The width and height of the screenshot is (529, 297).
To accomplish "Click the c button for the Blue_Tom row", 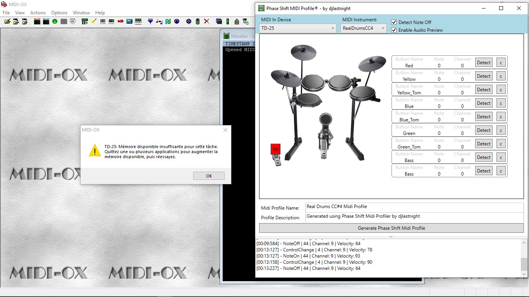I will pos(501,117).
